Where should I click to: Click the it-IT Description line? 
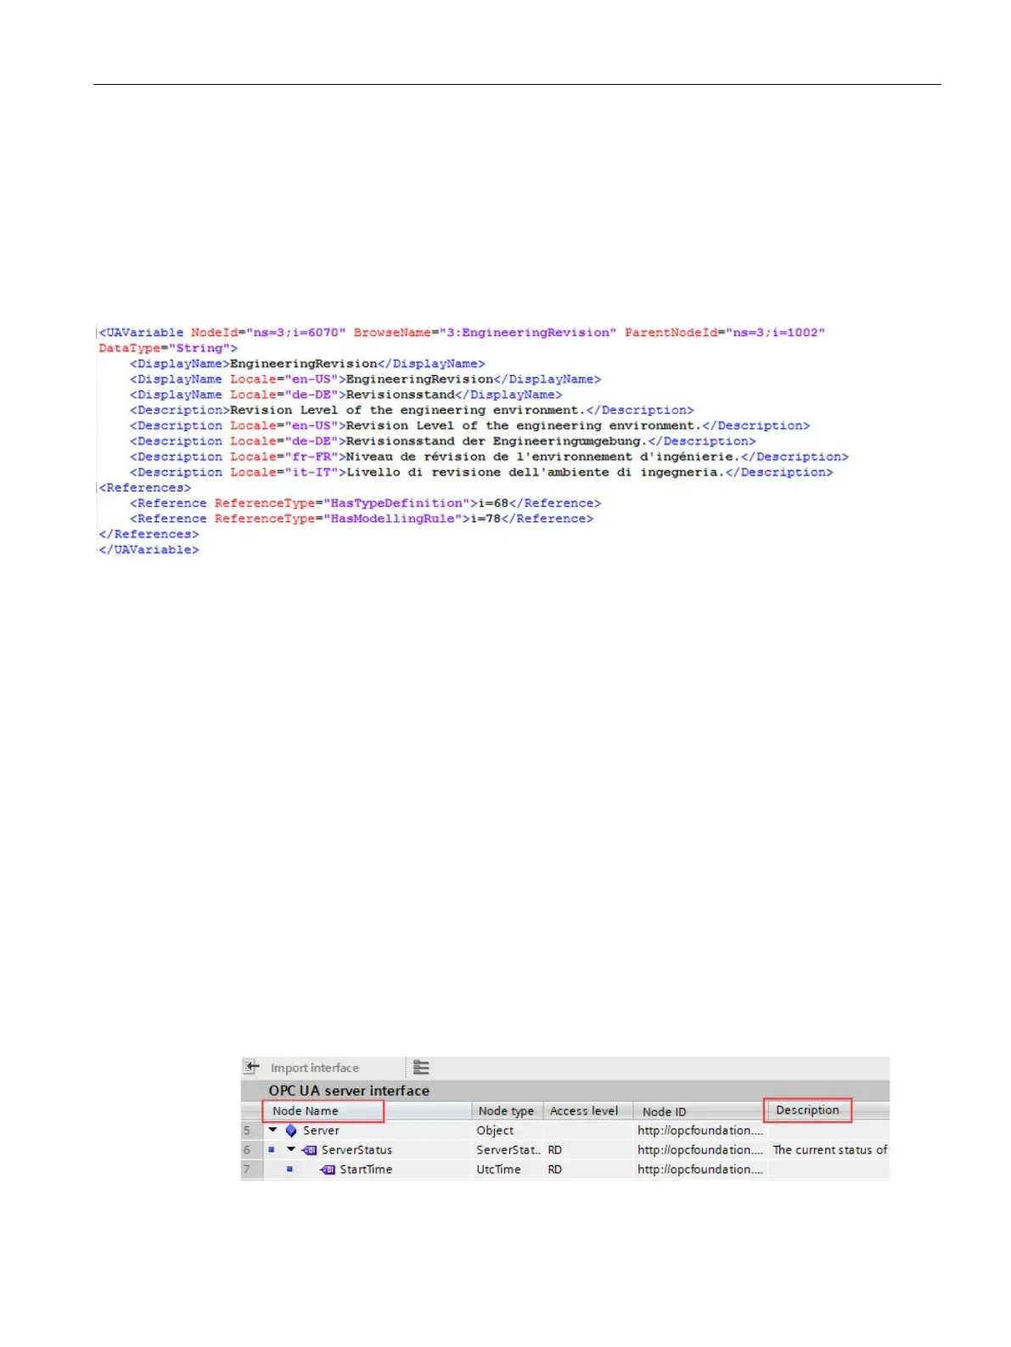tap(481, 472)
